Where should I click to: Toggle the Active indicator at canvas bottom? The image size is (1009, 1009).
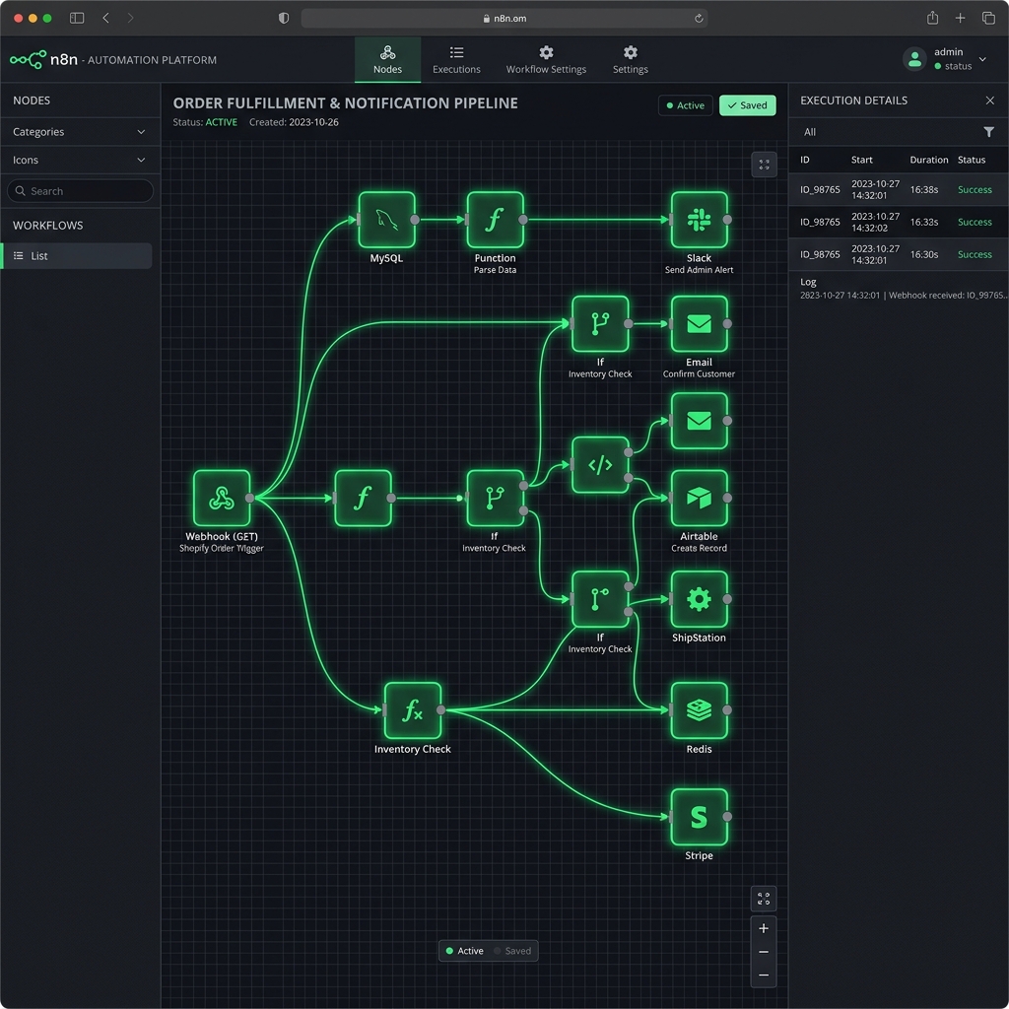465,951
